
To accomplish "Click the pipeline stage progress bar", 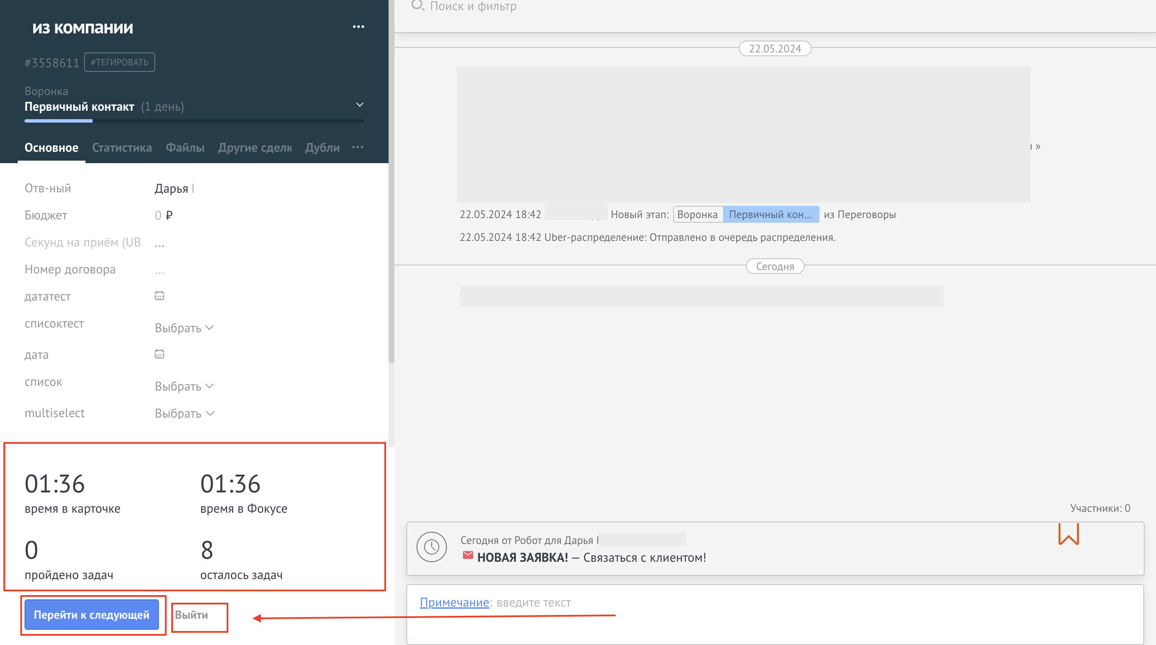I will (x=194, y=120).
